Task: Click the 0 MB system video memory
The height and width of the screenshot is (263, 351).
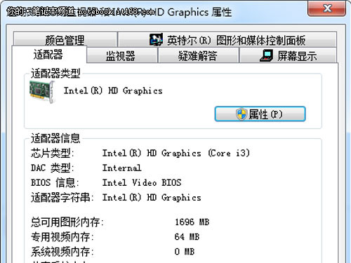Action: (185, 252)
